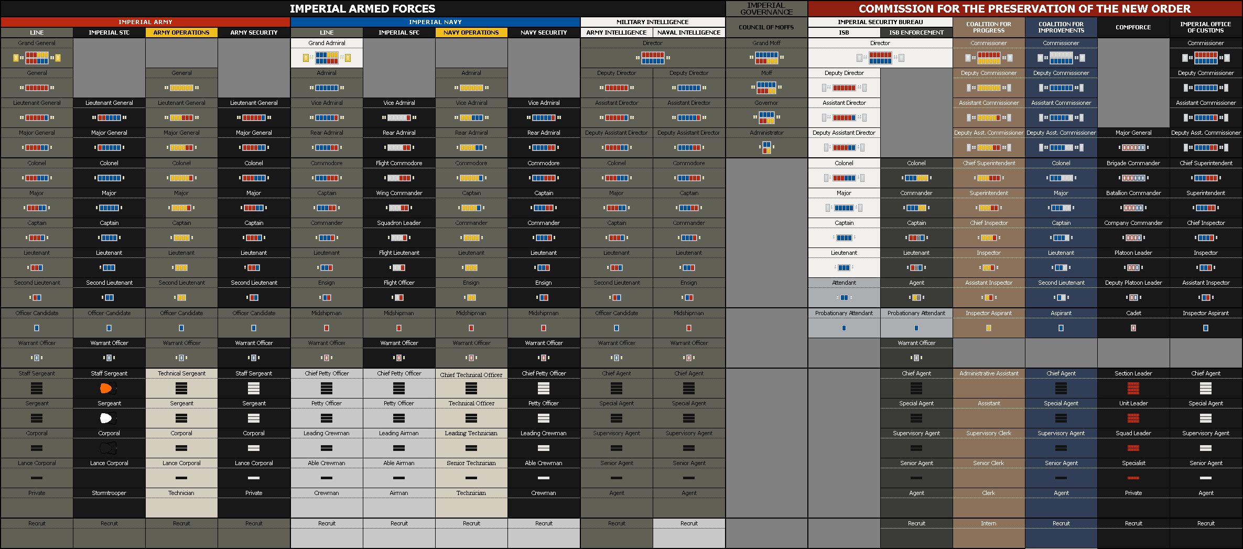Select the orange Staff Sergeant badge under Imperial STC

(x=109, y=388)
